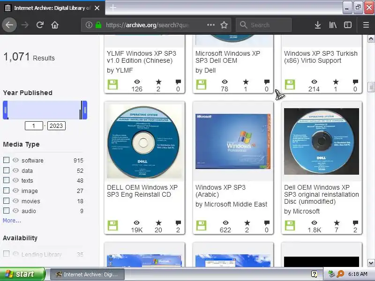
Task: Check the software media type checkbox
Action: (x=7, y=160)
